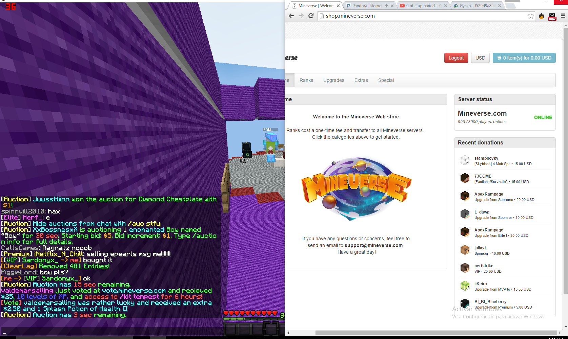Screen dimensions: 568x339
Task: Mute the Pandora tab's speaker icon
Action: pyautogui.click(x=387, y=6)
